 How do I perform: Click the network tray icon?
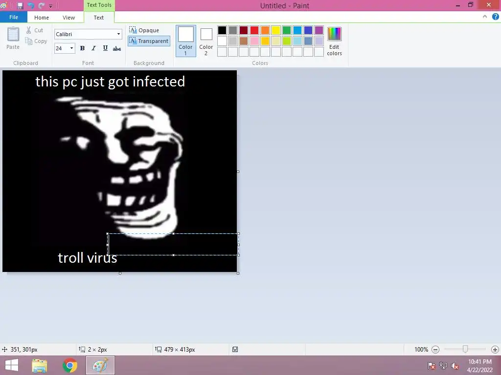(x=443, y=366)
